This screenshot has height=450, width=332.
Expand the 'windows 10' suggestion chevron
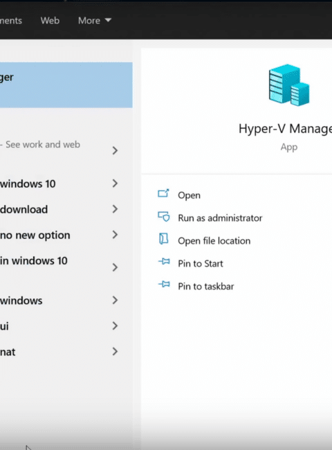[x=115, y=183]
